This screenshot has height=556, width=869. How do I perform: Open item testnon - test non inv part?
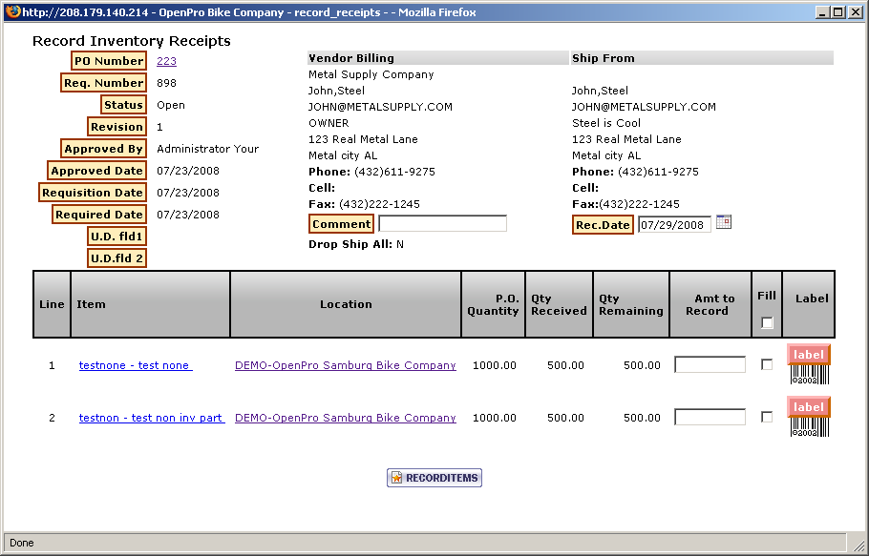(151, 418)
